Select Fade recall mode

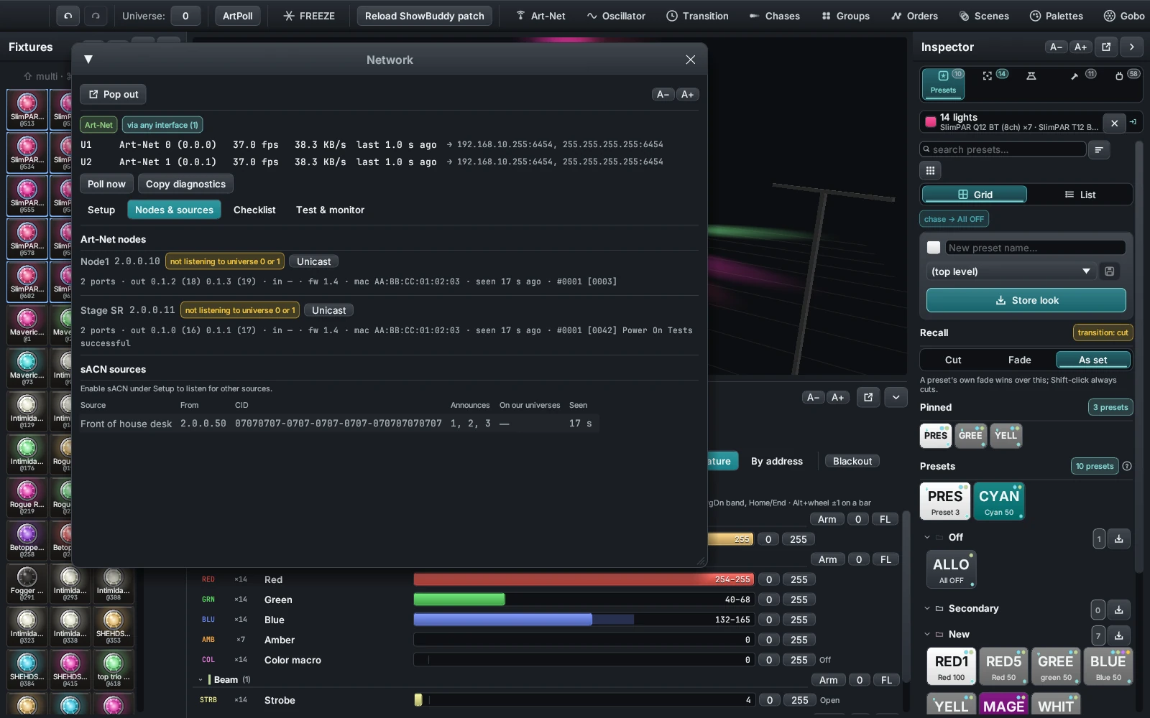1019,360
